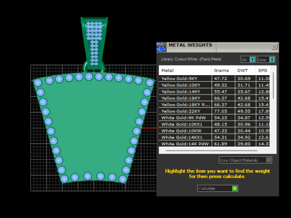The width and height of the screenshot is (291, 218).
Task: Sort by the SPG column header
Action: tap(263, 70)
